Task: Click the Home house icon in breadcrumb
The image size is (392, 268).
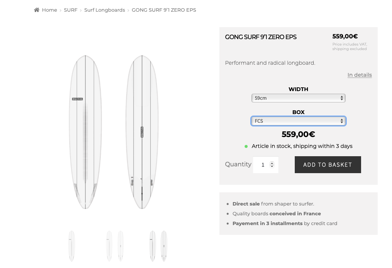Action: pos(37,10)
